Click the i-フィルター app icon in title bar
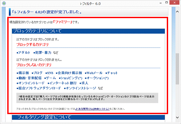The image size is (181, 124). tap(4, 3)
